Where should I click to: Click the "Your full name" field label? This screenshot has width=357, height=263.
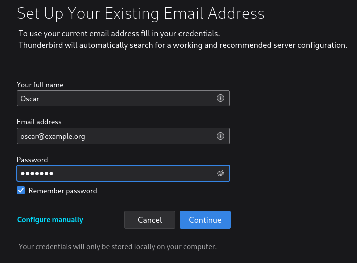(x=40, y=85)
